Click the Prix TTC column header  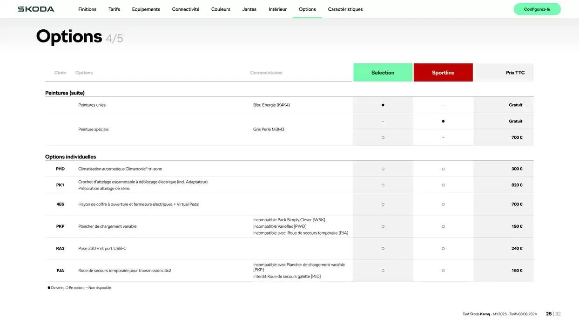(515, 73)
